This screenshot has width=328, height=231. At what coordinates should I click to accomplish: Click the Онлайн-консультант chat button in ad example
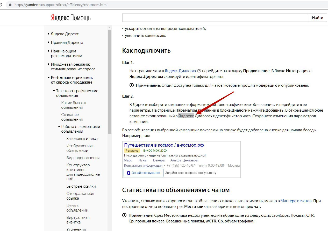pos(144,173)
